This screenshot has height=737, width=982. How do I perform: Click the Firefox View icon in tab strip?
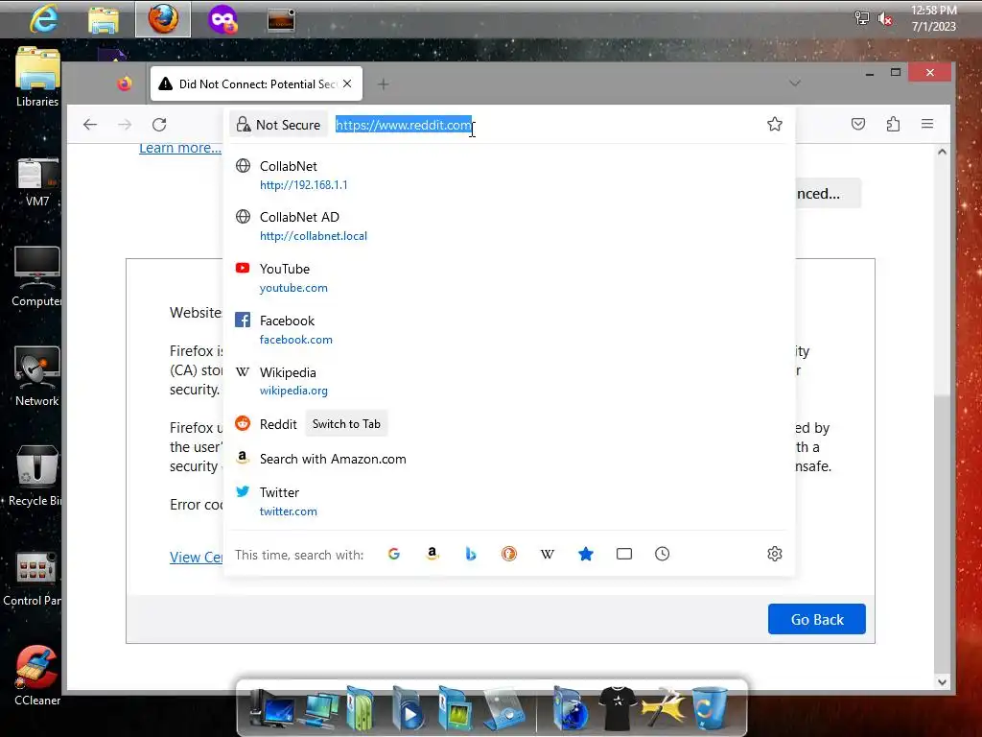[x=125, y=83]
